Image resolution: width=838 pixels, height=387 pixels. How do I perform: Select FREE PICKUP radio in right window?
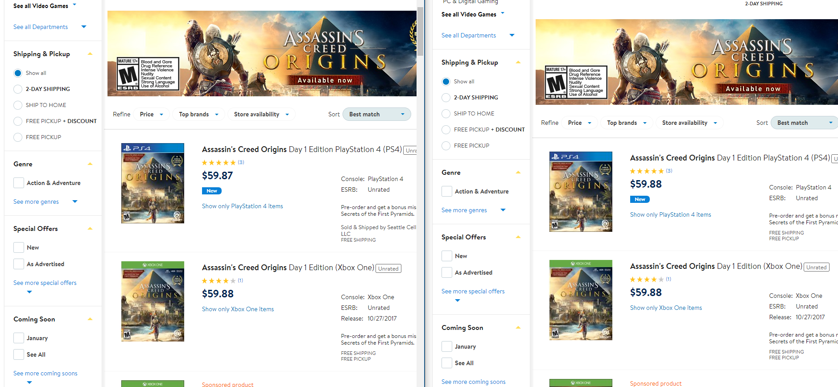tap(446, 146)
